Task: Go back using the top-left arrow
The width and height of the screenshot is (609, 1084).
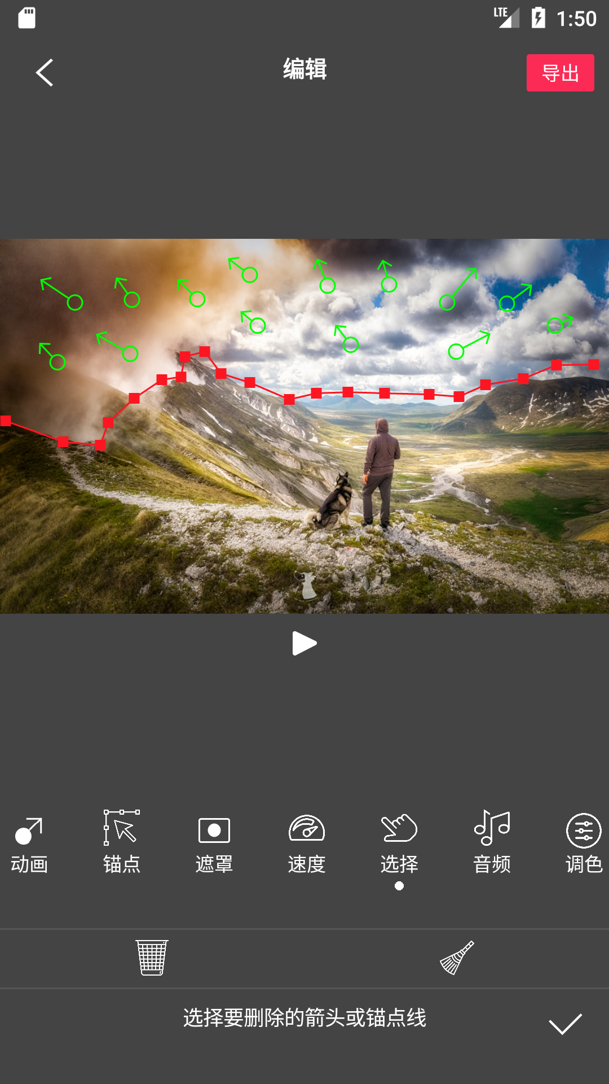Action: click(45, 73)
